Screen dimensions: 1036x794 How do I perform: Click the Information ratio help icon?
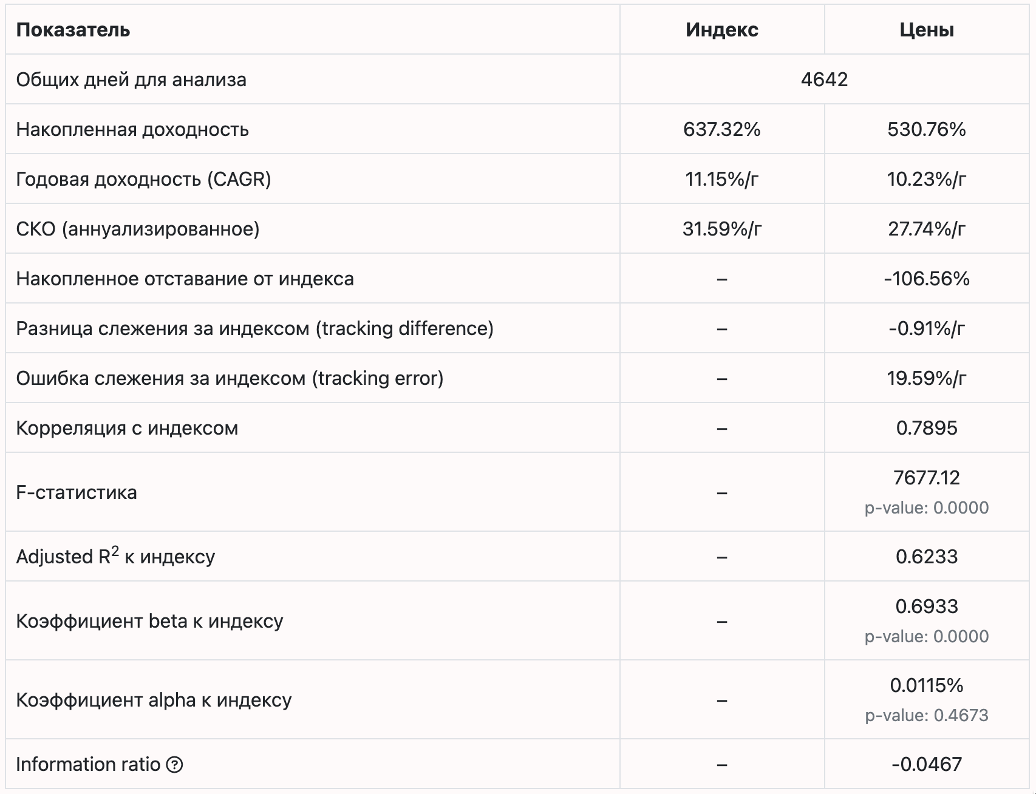tap(174, 764)
